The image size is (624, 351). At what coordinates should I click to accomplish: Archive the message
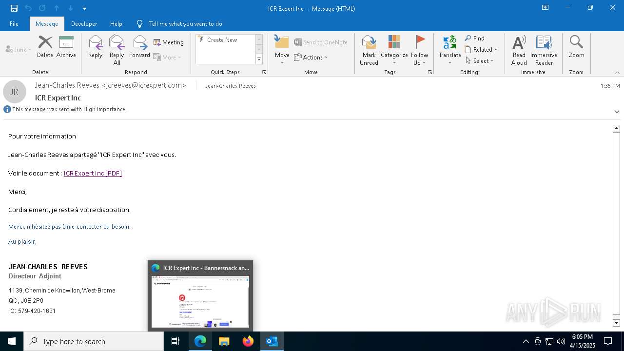66,47
